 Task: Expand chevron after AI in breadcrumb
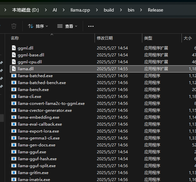click(x=64, y=10)
